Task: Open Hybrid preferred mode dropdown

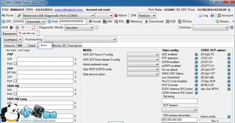Action: (143, 64)
